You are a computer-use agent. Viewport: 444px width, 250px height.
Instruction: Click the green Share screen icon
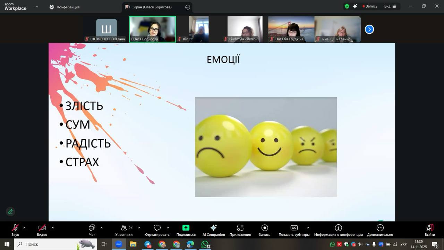click(x=186, y=228)
